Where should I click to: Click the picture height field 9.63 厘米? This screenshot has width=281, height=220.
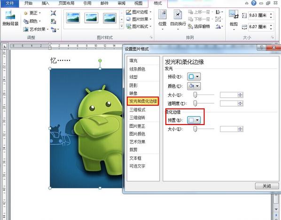[x=261, y=16]
